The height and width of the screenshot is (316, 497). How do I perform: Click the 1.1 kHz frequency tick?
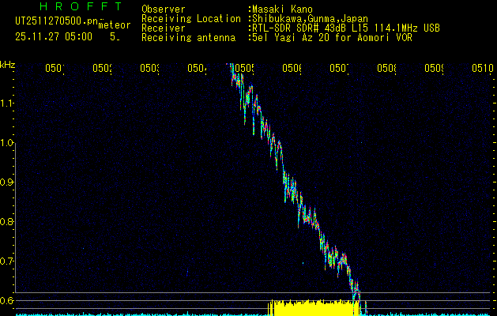pos(8,103)
